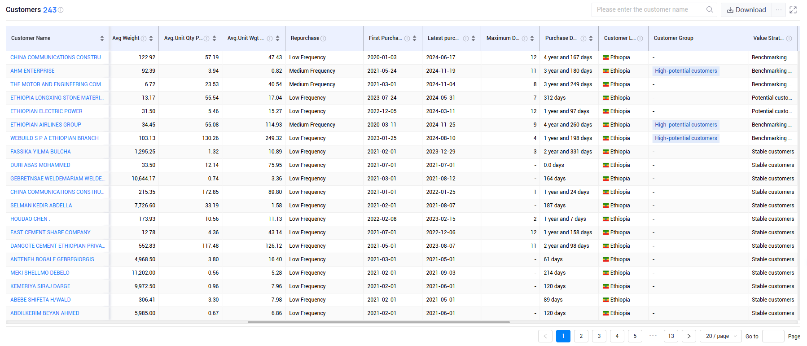Sort by Avg.Unit Qty column
Image resolution: width=807 pixels, height=346 pixels.
click(214, 39)
